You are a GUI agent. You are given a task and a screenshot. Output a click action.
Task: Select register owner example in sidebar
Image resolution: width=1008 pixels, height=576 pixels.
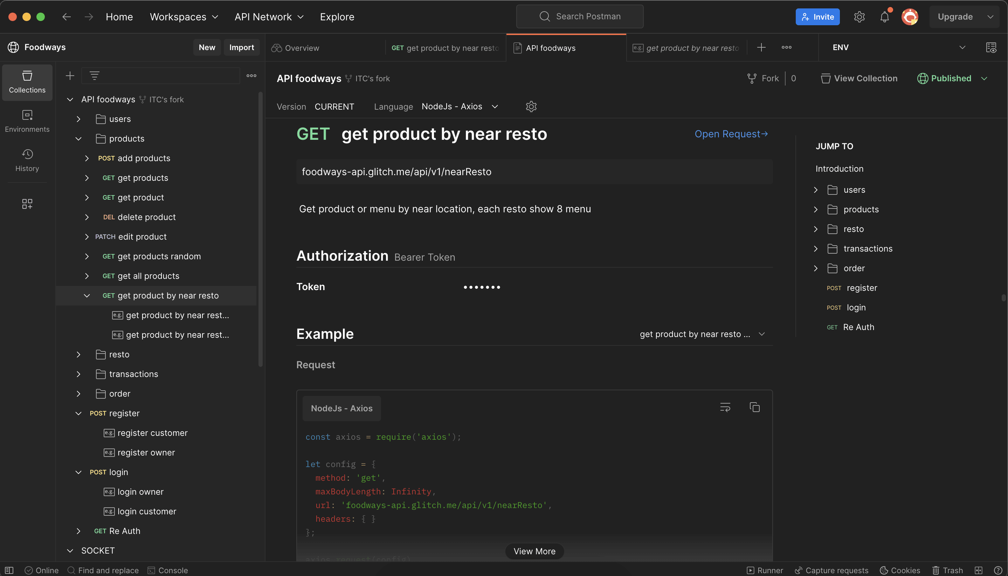click(146, 453)
